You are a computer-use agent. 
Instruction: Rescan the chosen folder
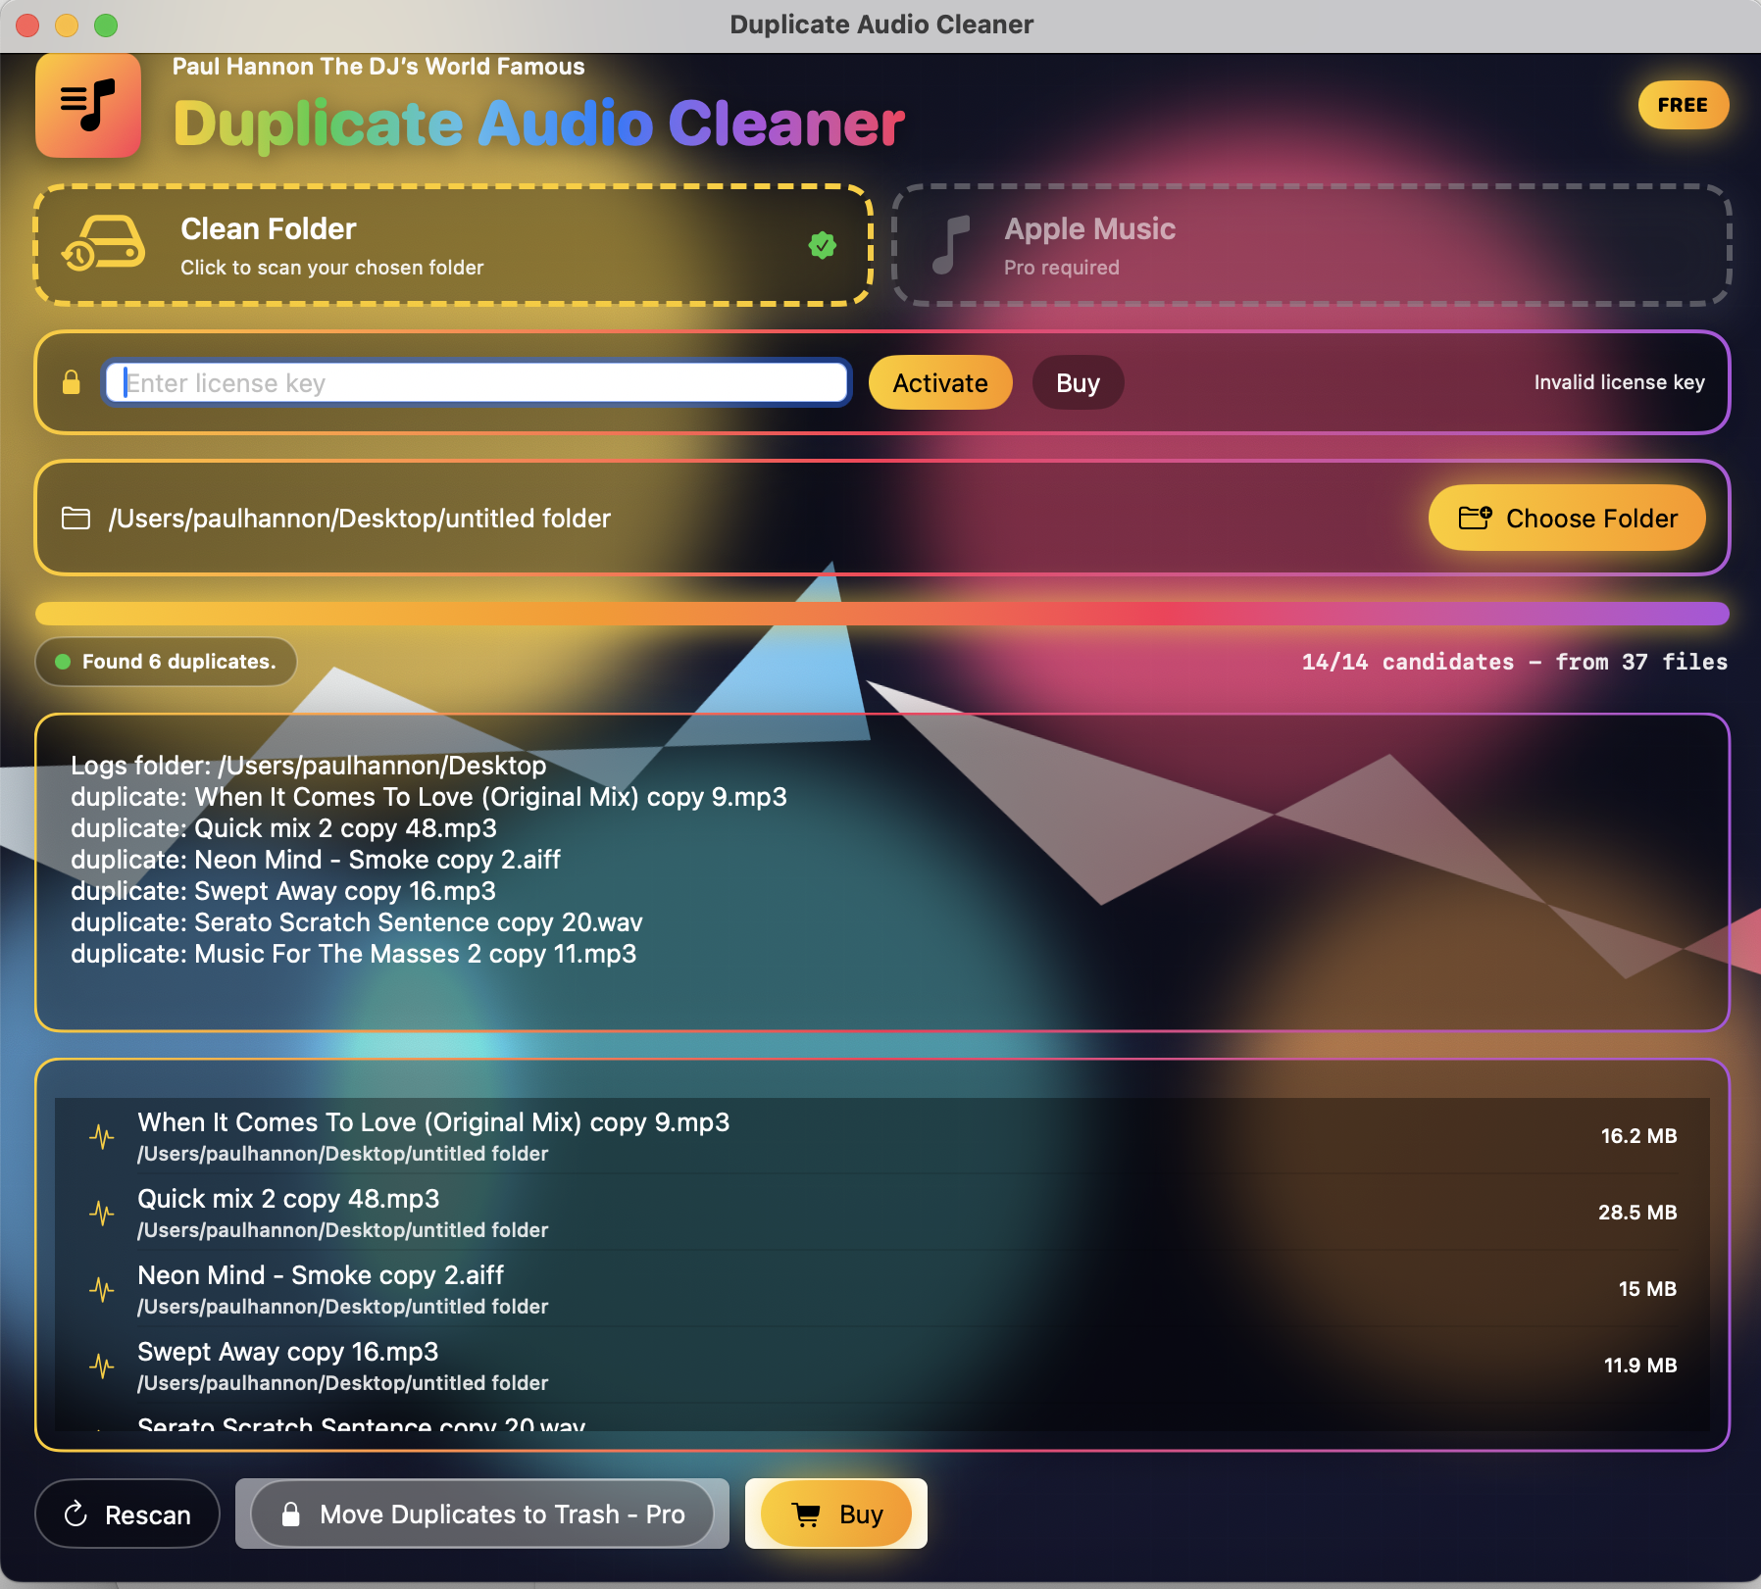click(x=127, y=1514)
